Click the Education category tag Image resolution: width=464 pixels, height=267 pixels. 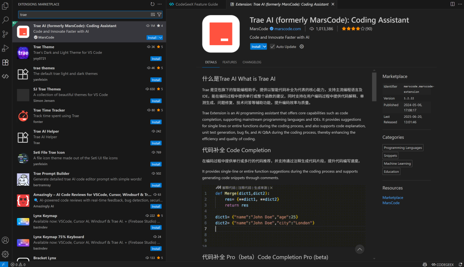(391, 172)
